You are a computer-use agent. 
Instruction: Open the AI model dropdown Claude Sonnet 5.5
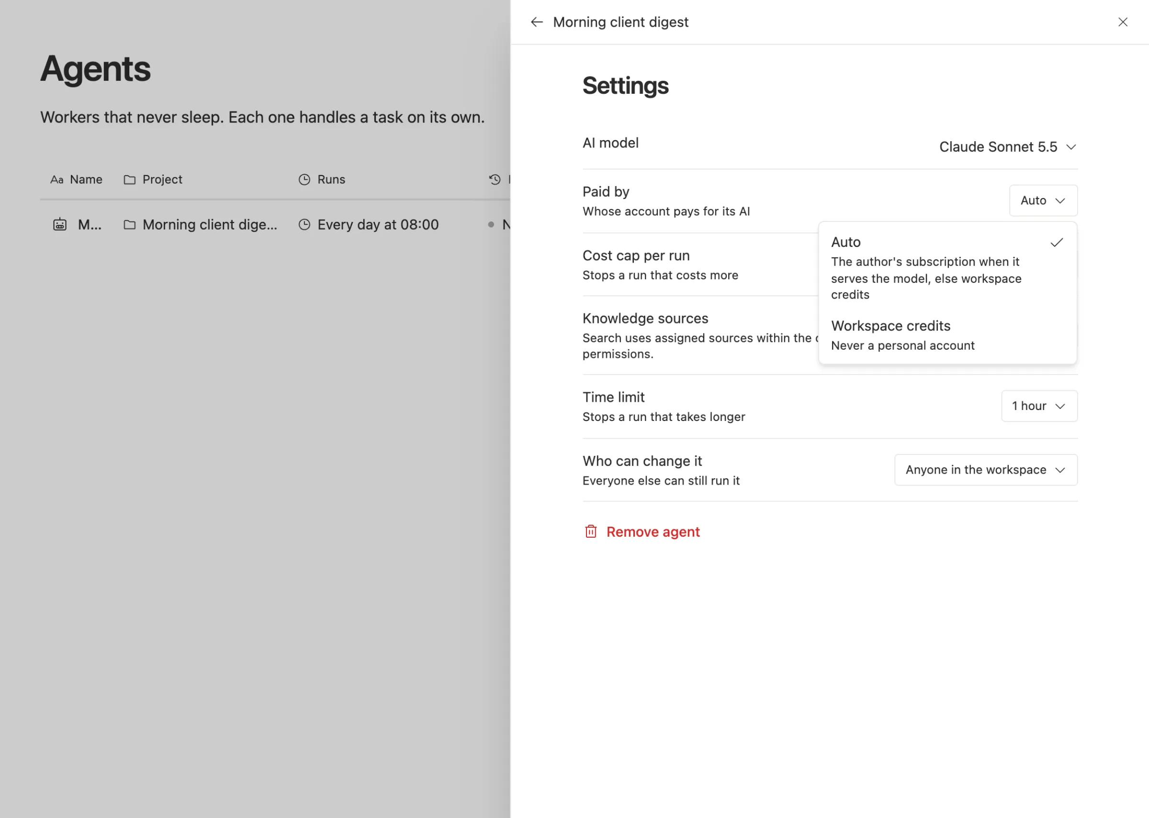coord(1007,147)
